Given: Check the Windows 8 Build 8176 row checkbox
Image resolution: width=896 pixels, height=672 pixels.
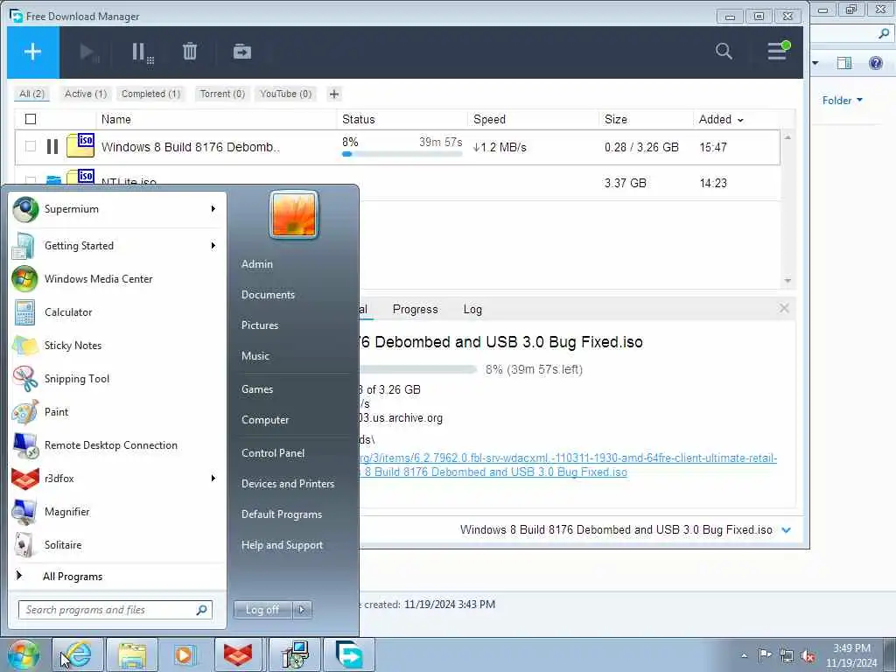Looking at the screenshot, I should pos(31,146).
